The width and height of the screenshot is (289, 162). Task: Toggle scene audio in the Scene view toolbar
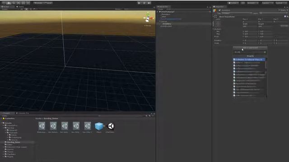(30, 9)
